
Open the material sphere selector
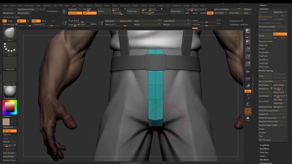click(10, 92)
